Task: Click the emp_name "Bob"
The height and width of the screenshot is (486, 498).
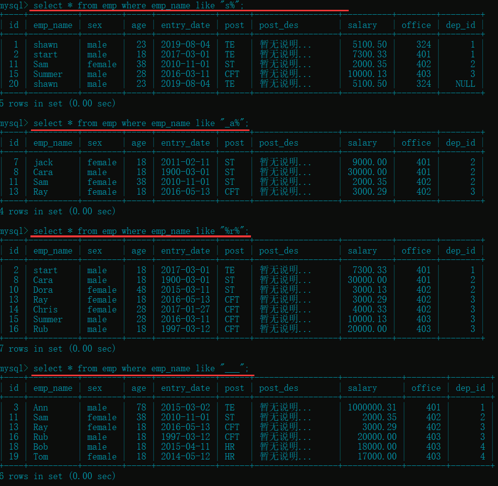Action: 41,447
